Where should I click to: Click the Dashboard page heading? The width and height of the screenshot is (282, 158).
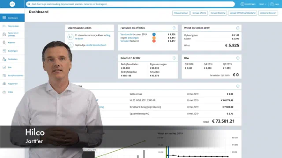[39, 12]
